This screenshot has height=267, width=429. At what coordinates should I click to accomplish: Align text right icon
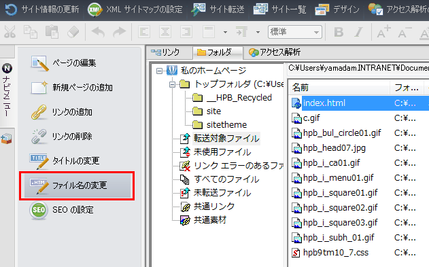[186, 32]
